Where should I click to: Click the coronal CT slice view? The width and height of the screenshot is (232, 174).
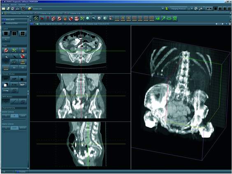coord(80,97)
